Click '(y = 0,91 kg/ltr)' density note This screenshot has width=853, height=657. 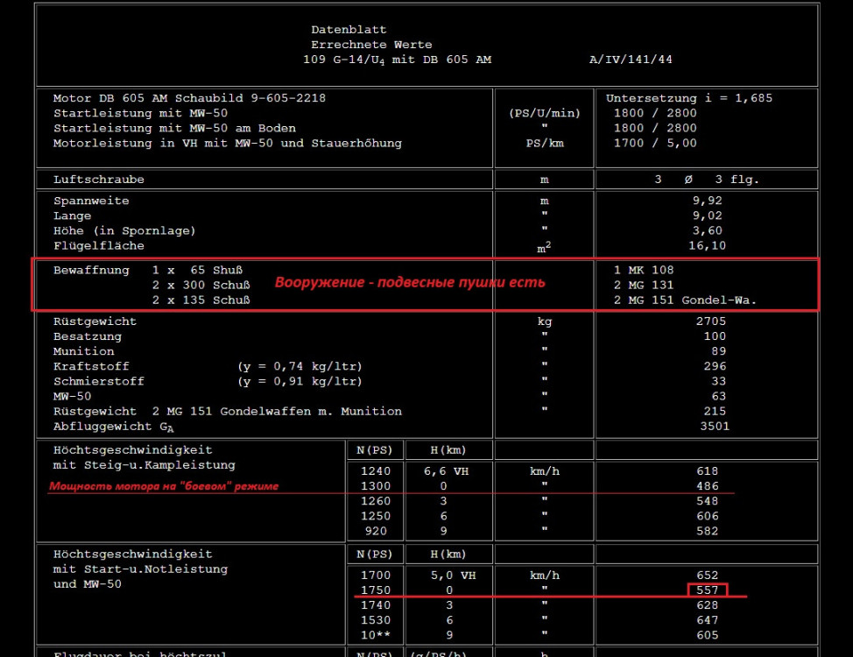click(x=300, y=382)
